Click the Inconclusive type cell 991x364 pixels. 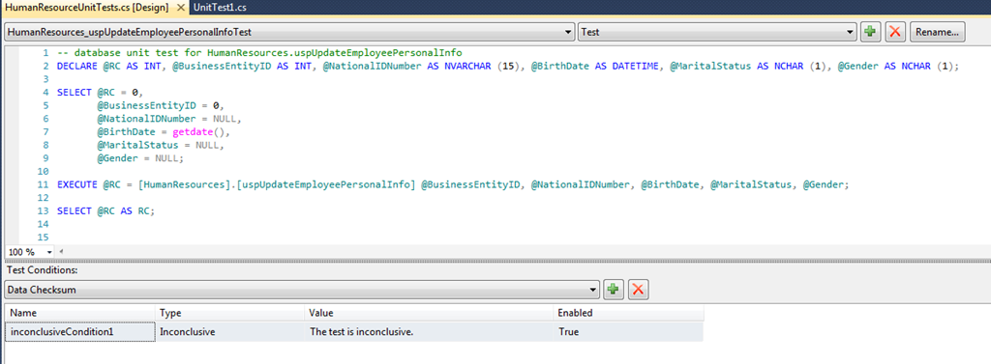tap(230, 331)
